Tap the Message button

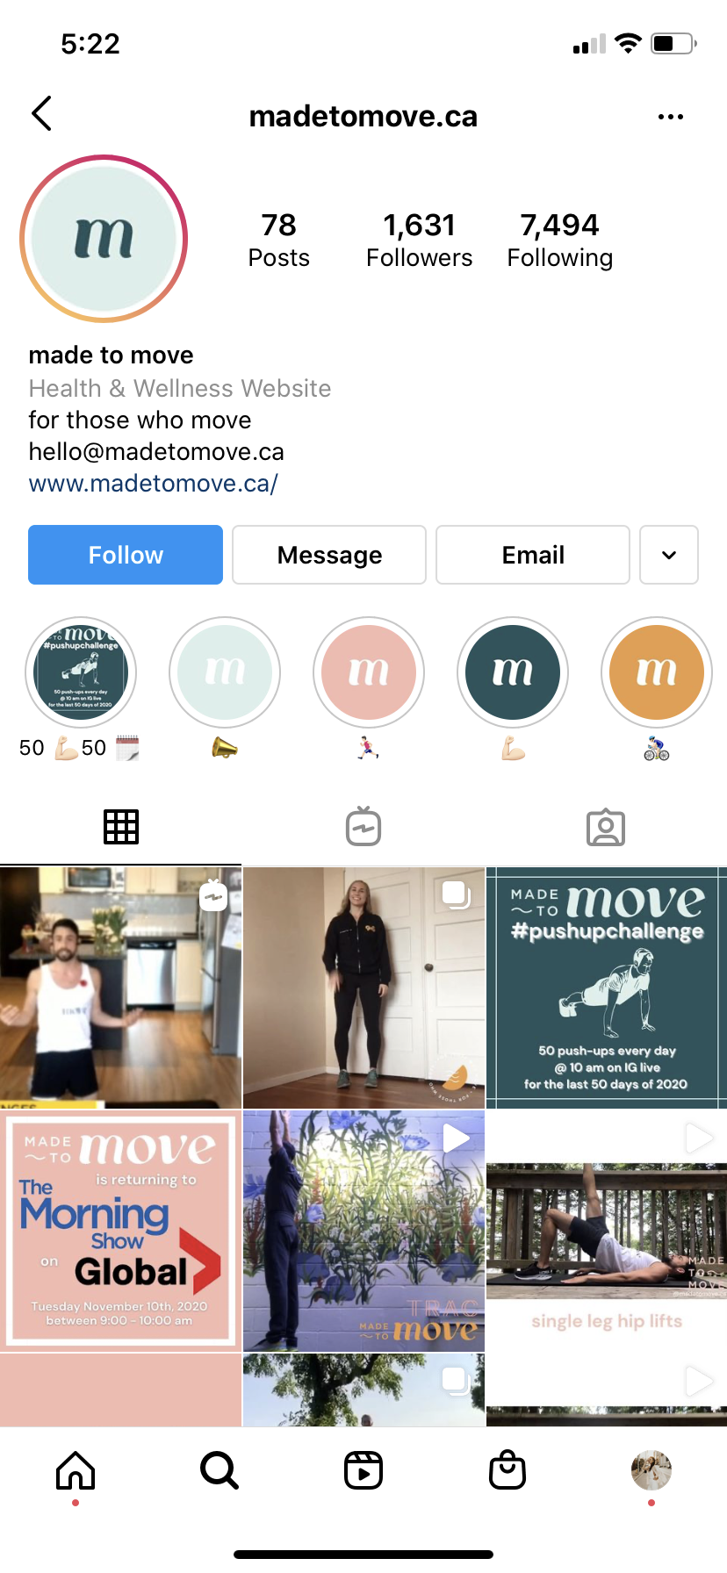pyautogui.click(x=329, y=555)
